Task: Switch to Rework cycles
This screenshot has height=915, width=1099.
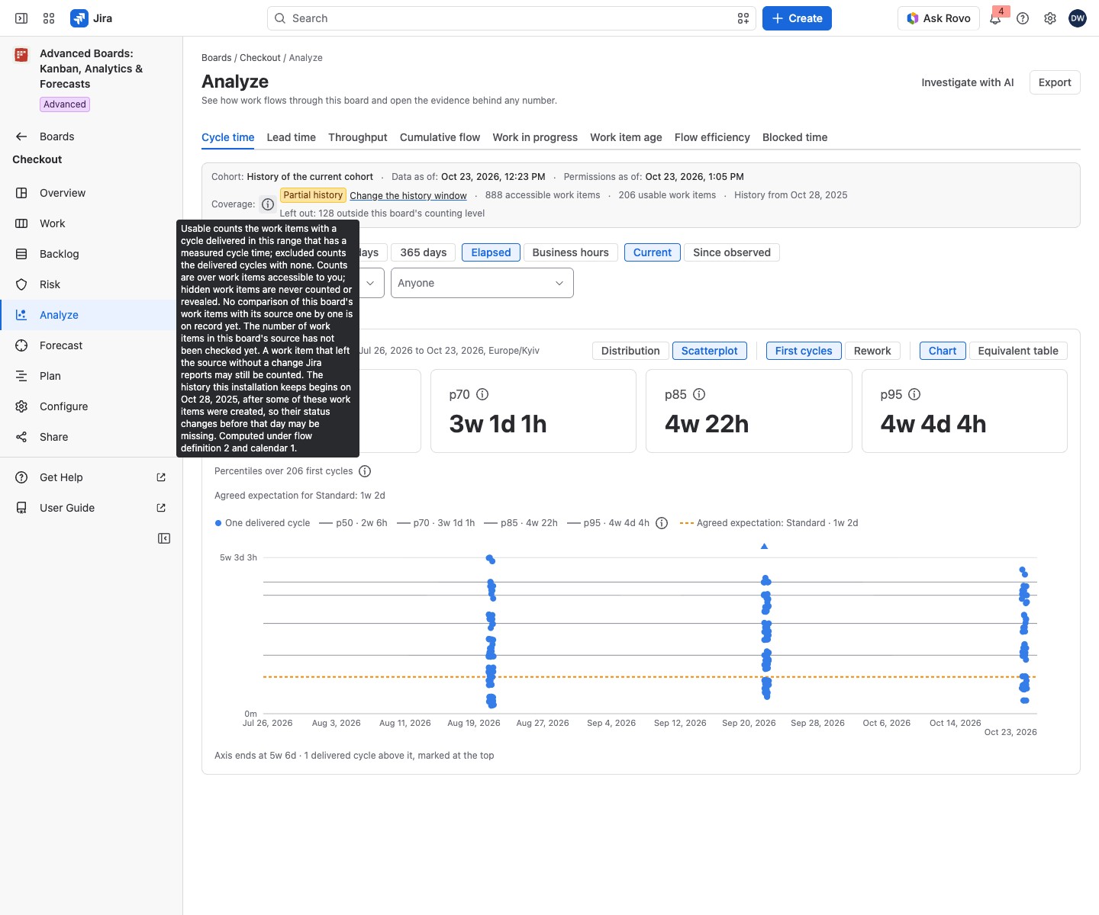Action: pos(872,351)
